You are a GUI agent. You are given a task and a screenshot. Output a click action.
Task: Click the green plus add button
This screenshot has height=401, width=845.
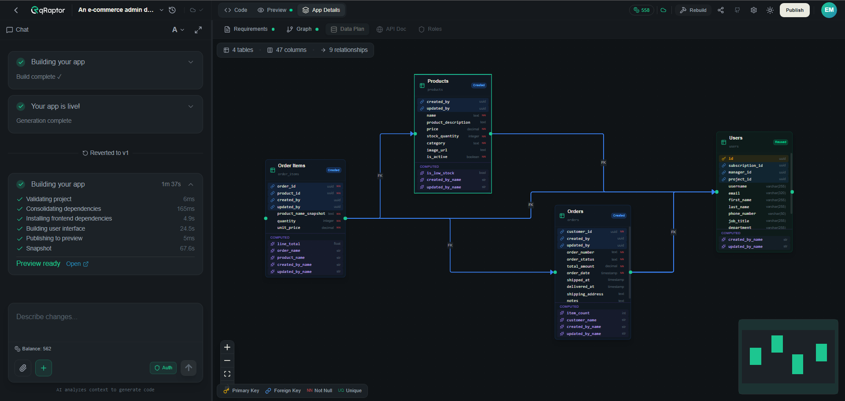(x=44, y=368)
